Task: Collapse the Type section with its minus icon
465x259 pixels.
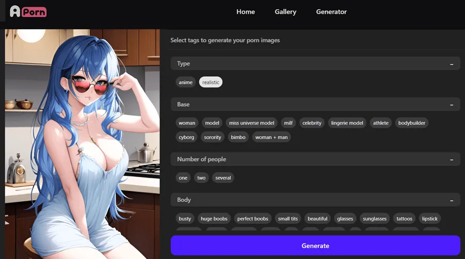Action: 452,64
